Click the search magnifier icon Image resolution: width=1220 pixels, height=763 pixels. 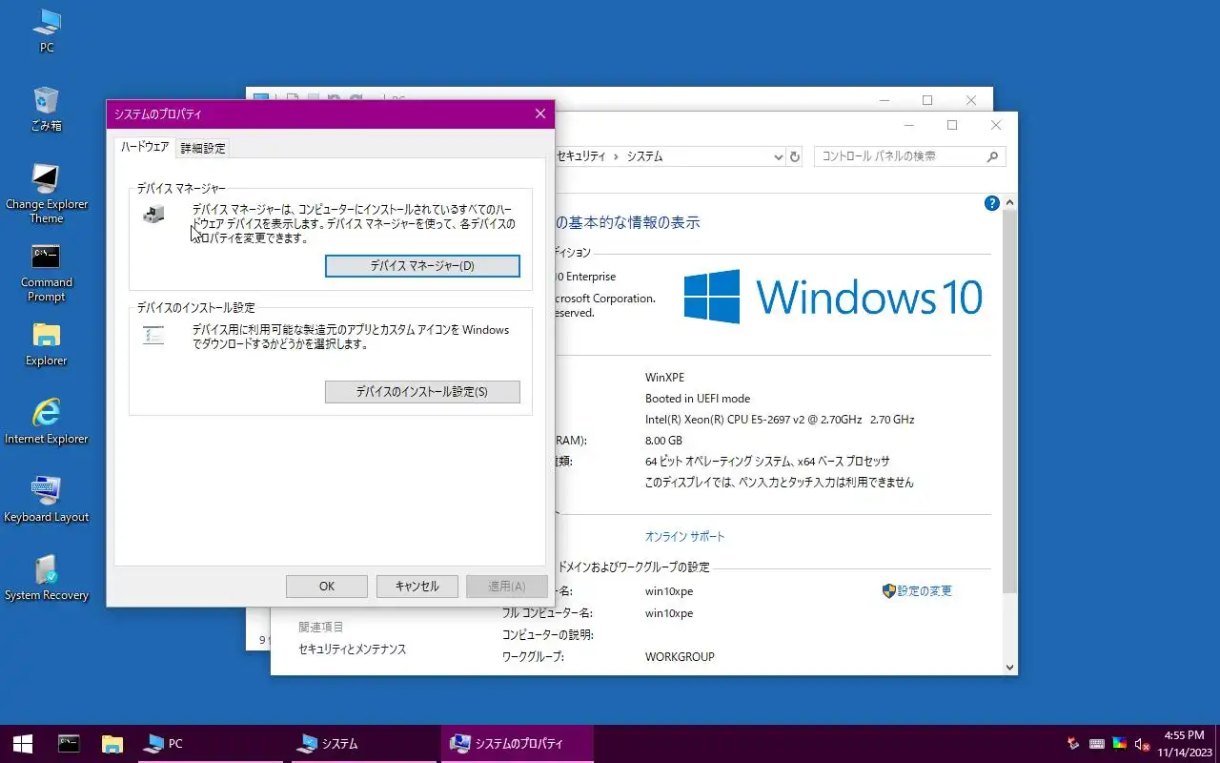[992, 156]
